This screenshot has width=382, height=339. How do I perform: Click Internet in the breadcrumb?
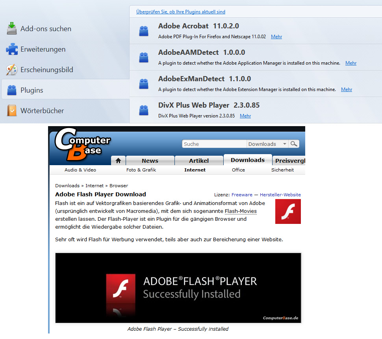(x=95, y=186)
